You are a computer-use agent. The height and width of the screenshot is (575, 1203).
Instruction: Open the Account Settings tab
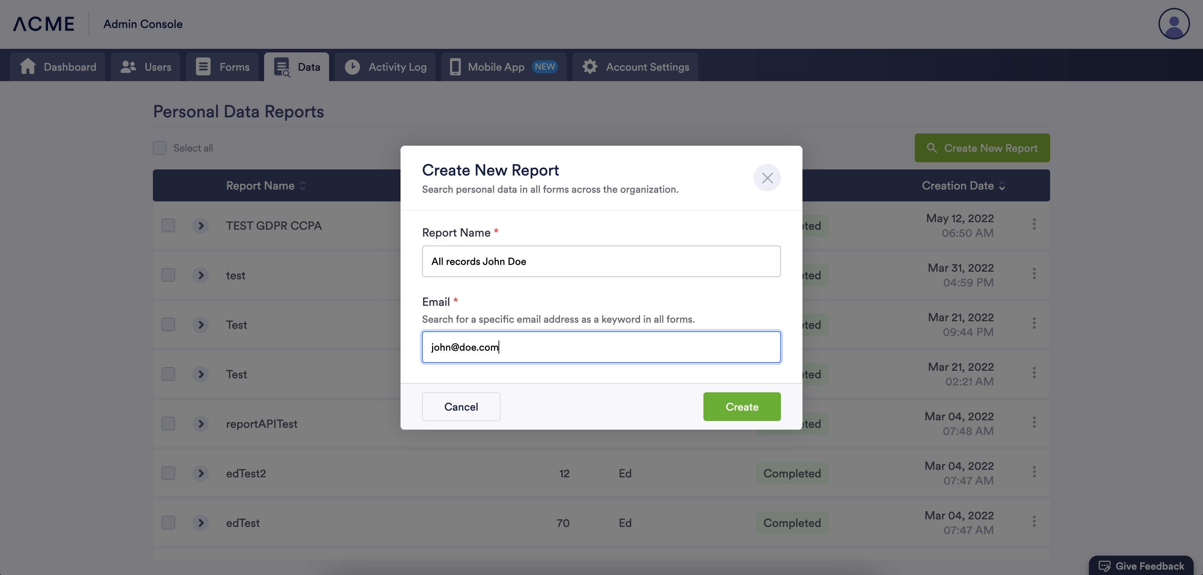click(x=635, y=67)
